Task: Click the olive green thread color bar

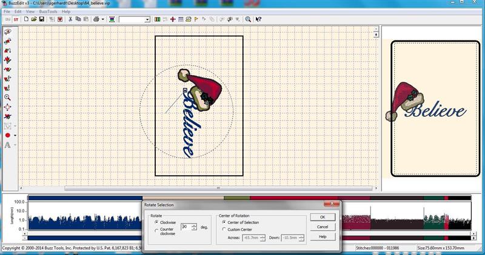Action: tap(237, 198)
